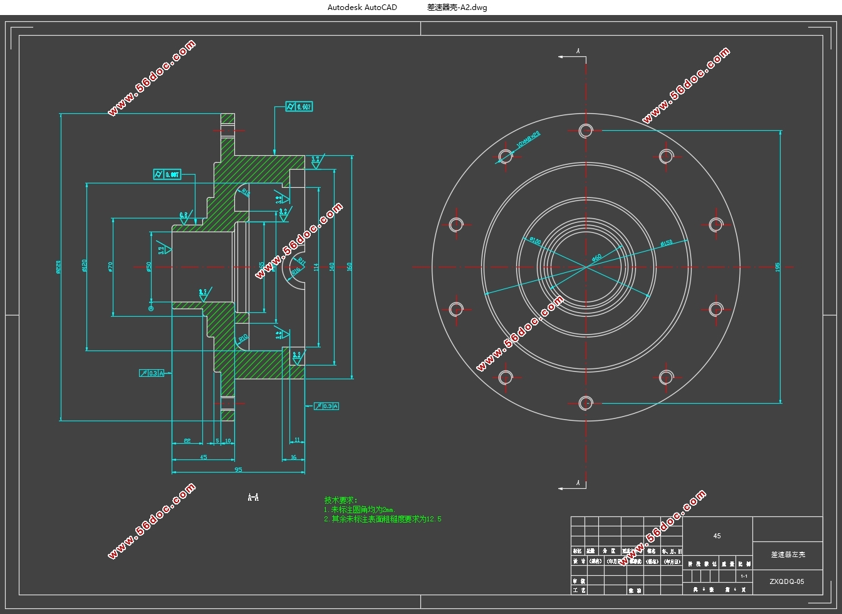Screen dimensions: 842x614
Task: Select the 95 overall length dimension
Action: [x=238, y=469]
